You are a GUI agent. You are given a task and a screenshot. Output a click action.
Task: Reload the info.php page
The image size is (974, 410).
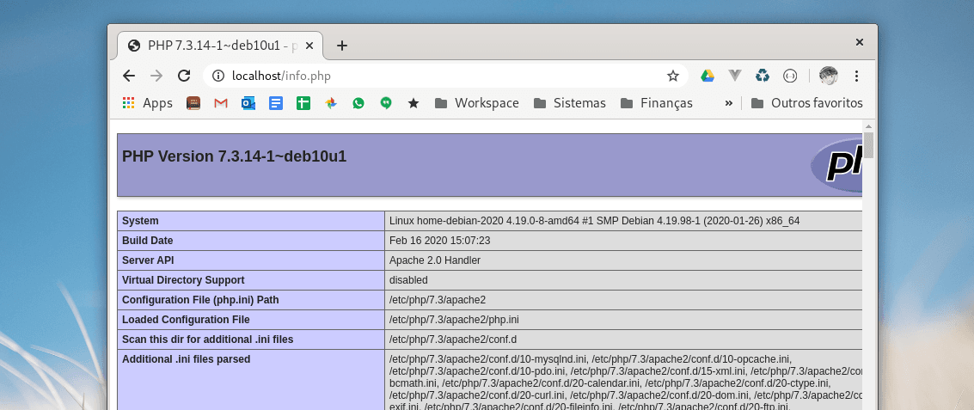coord(183,76)
